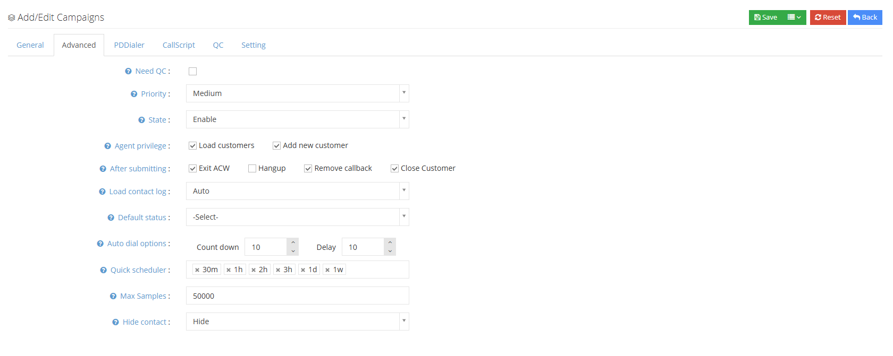The image size is (893, 356).
Task: Enable the Need QC checkbox
Action: [193, 71]
